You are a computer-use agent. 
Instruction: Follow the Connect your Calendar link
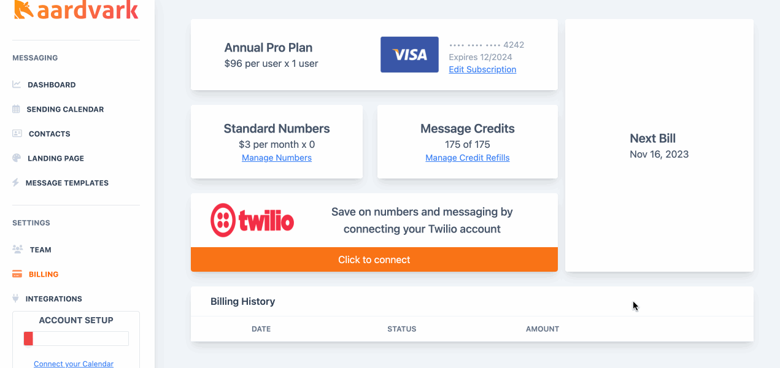(74, 364)
